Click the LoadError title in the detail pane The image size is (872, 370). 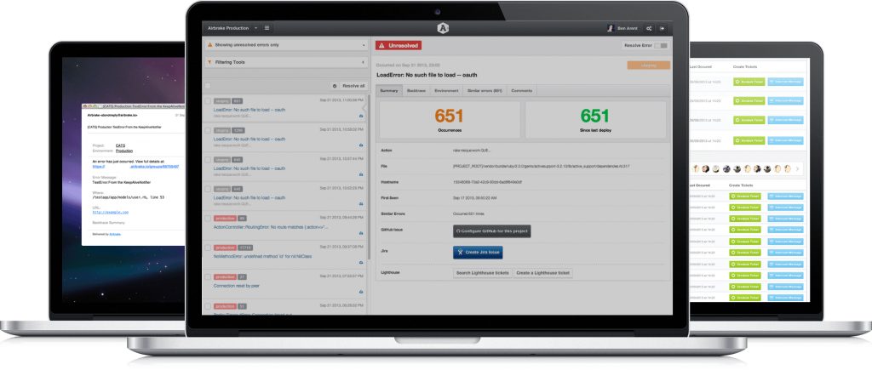427,75
